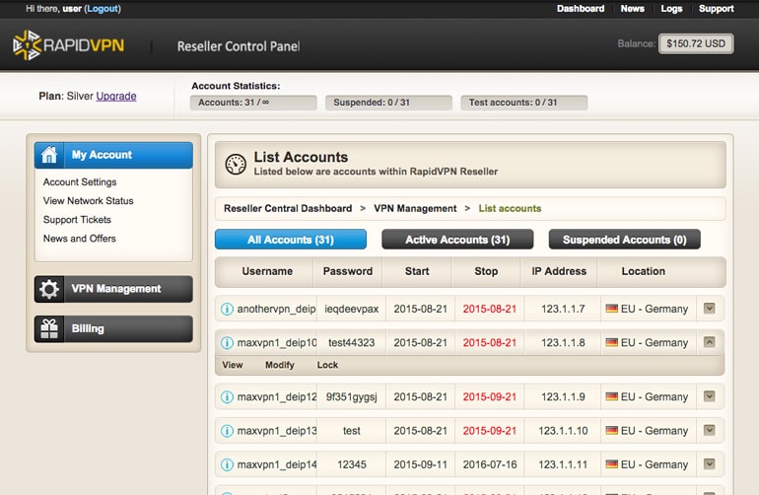Switch to All Accounts (31) tab
This screenshot has height=495, width=759.
click(x=291, y=240)
